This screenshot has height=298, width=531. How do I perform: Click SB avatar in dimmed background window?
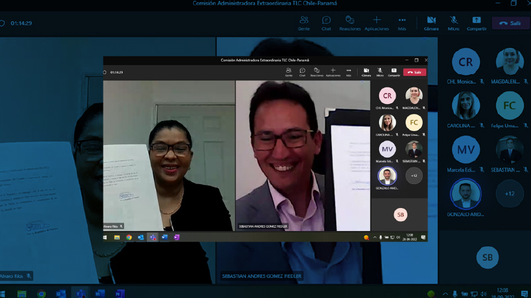click(487, 258)
